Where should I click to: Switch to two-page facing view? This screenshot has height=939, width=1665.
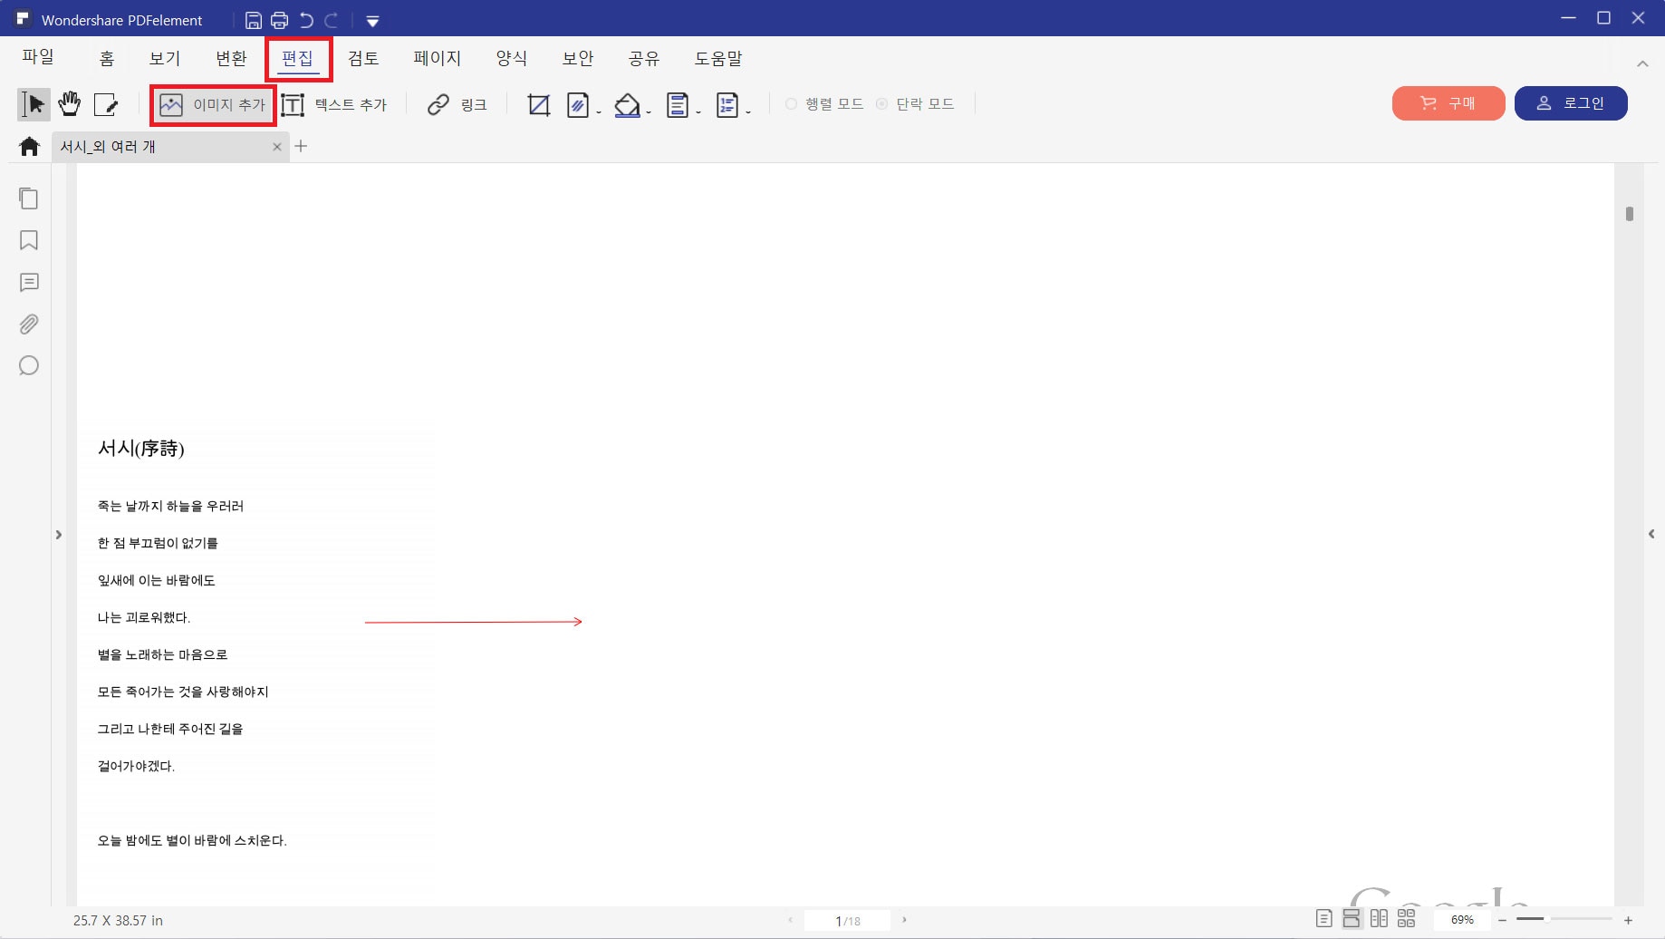point(1379,919)
